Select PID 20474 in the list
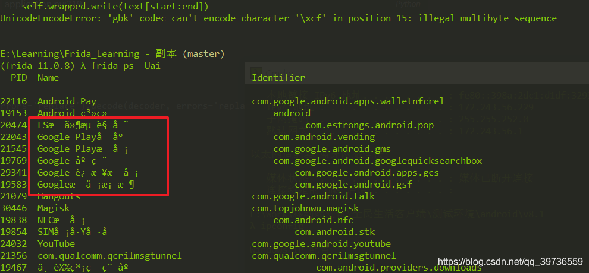The width and height of the screenshot is (589, 273). pyautogui.click(x=14, y=125)
